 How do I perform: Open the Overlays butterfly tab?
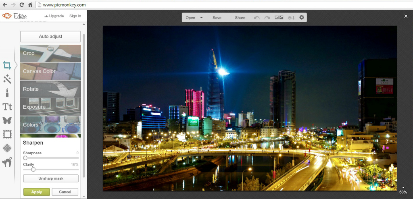tap(7, 120)
